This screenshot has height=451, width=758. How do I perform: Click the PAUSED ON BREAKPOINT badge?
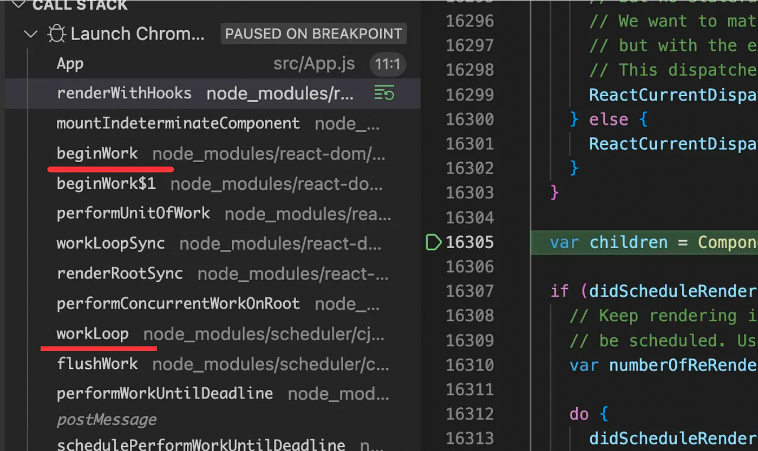point(313,34)
